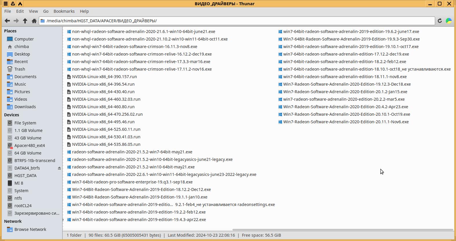The height and width of the screenshot is (241, 456).
Task: Open the File menu
Action: click(8, 11)
